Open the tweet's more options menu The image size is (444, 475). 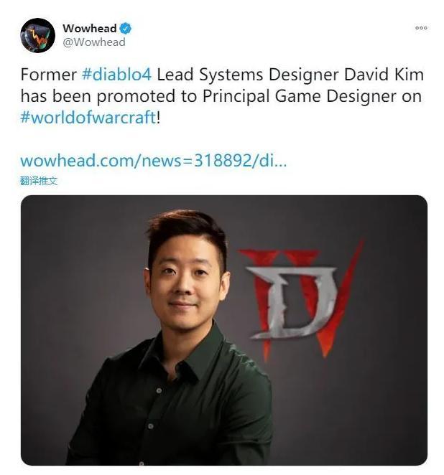421,28
